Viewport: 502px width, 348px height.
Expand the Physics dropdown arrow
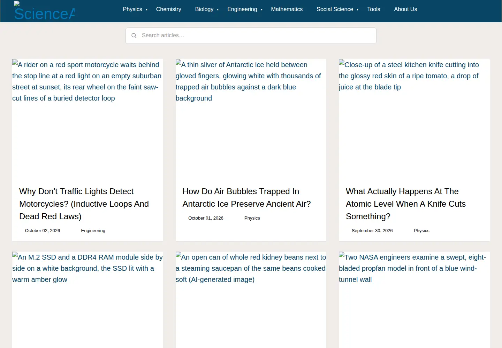tap(147, 10)
